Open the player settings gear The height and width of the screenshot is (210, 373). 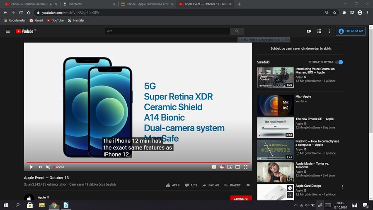[x=222, y=167]
